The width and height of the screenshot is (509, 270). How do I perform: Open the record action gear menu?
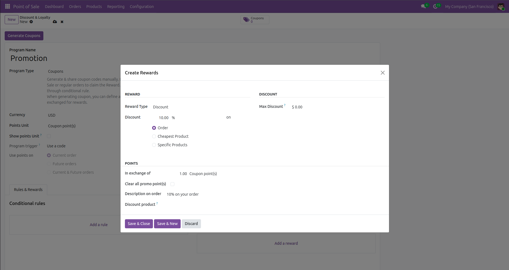pos(31,22)
